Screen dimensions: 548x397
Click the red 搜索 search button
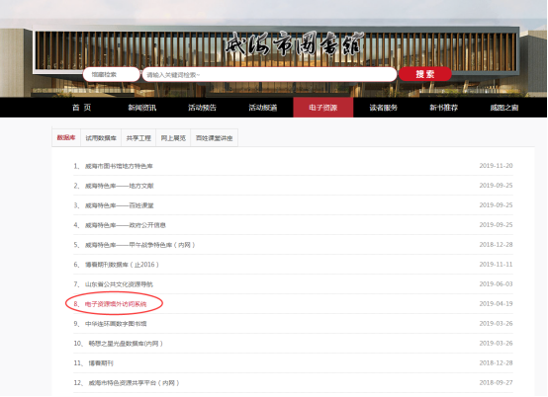pyautogui.click(x=425, y=74)
